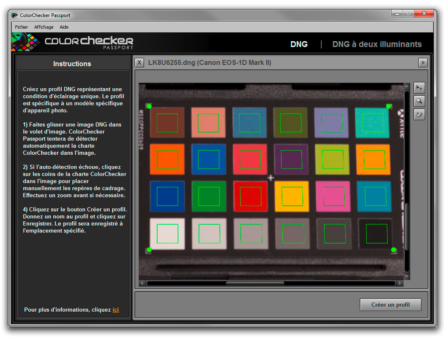
Task: Click the yellow patch in the third row
Action: (292, 196)
